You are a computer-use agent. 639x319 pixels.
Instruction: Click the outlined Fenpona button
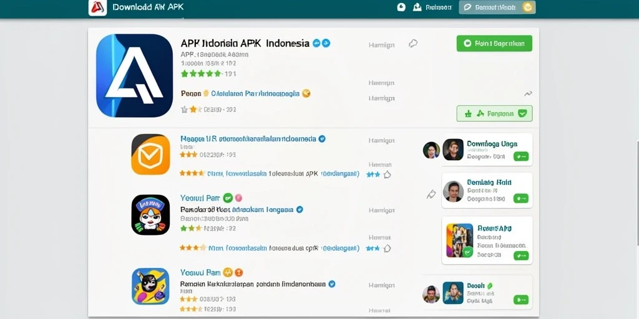(494, 113)
